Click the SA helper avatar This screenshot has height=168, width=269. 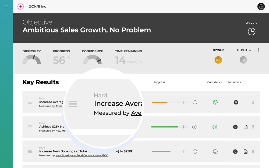[243, 60]
